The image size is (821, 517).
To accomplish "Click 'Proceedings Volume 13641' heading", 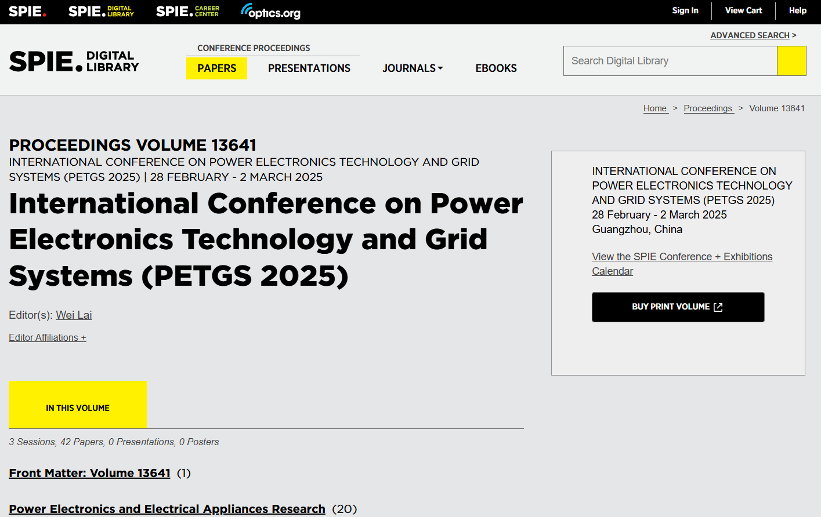I will [x=132, y=145].
